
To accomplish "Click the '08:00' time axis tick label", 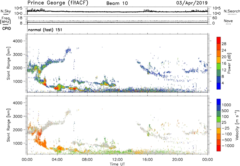I will click(x=87, y=160).
